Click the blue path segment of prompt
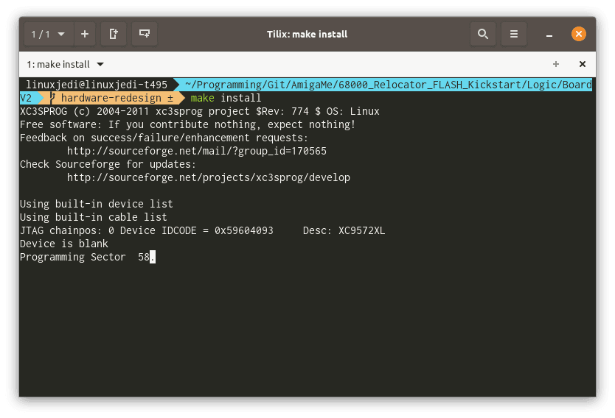Viewport: 615px width, 418px height. coord(389,85)
